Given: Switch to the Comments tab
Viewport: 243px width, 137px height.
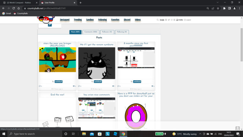Looking at the screenshot, I should (91, 32).
